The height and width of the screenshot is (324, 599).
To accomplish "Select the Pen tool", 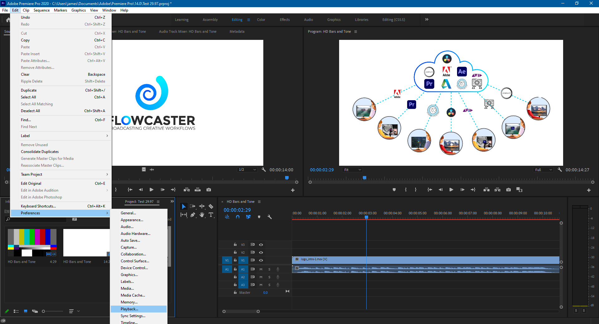I will coord(193,215).
